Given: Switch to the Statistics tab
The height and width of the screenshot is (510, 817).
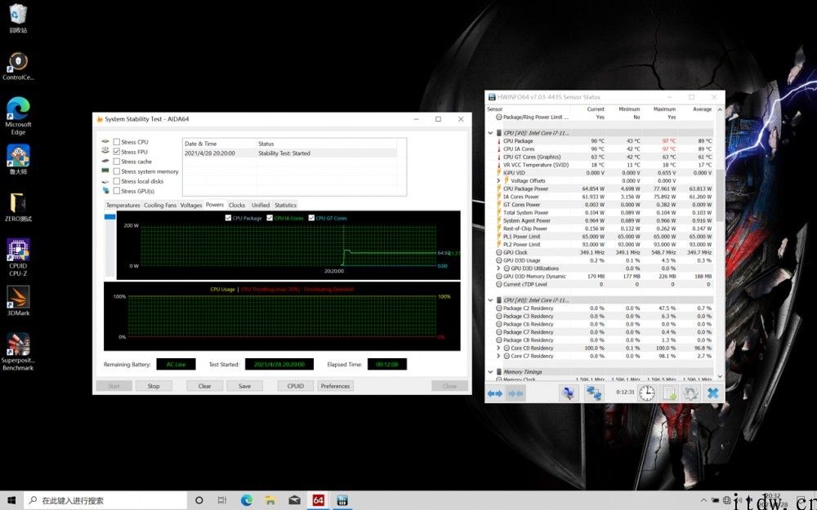Looking at the screenshot, I should [x=285, y=206].
